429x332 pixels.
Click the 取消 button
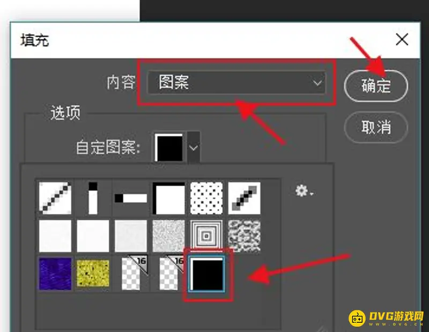376,127
